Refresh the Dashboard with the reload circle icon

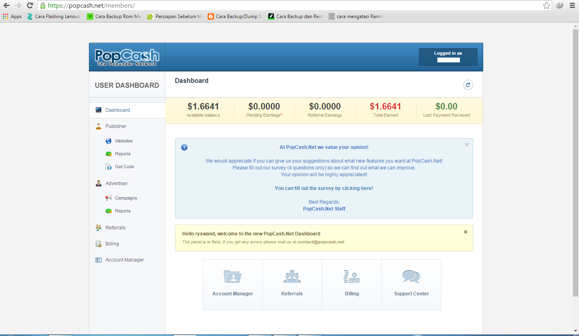tap(468, 85)
